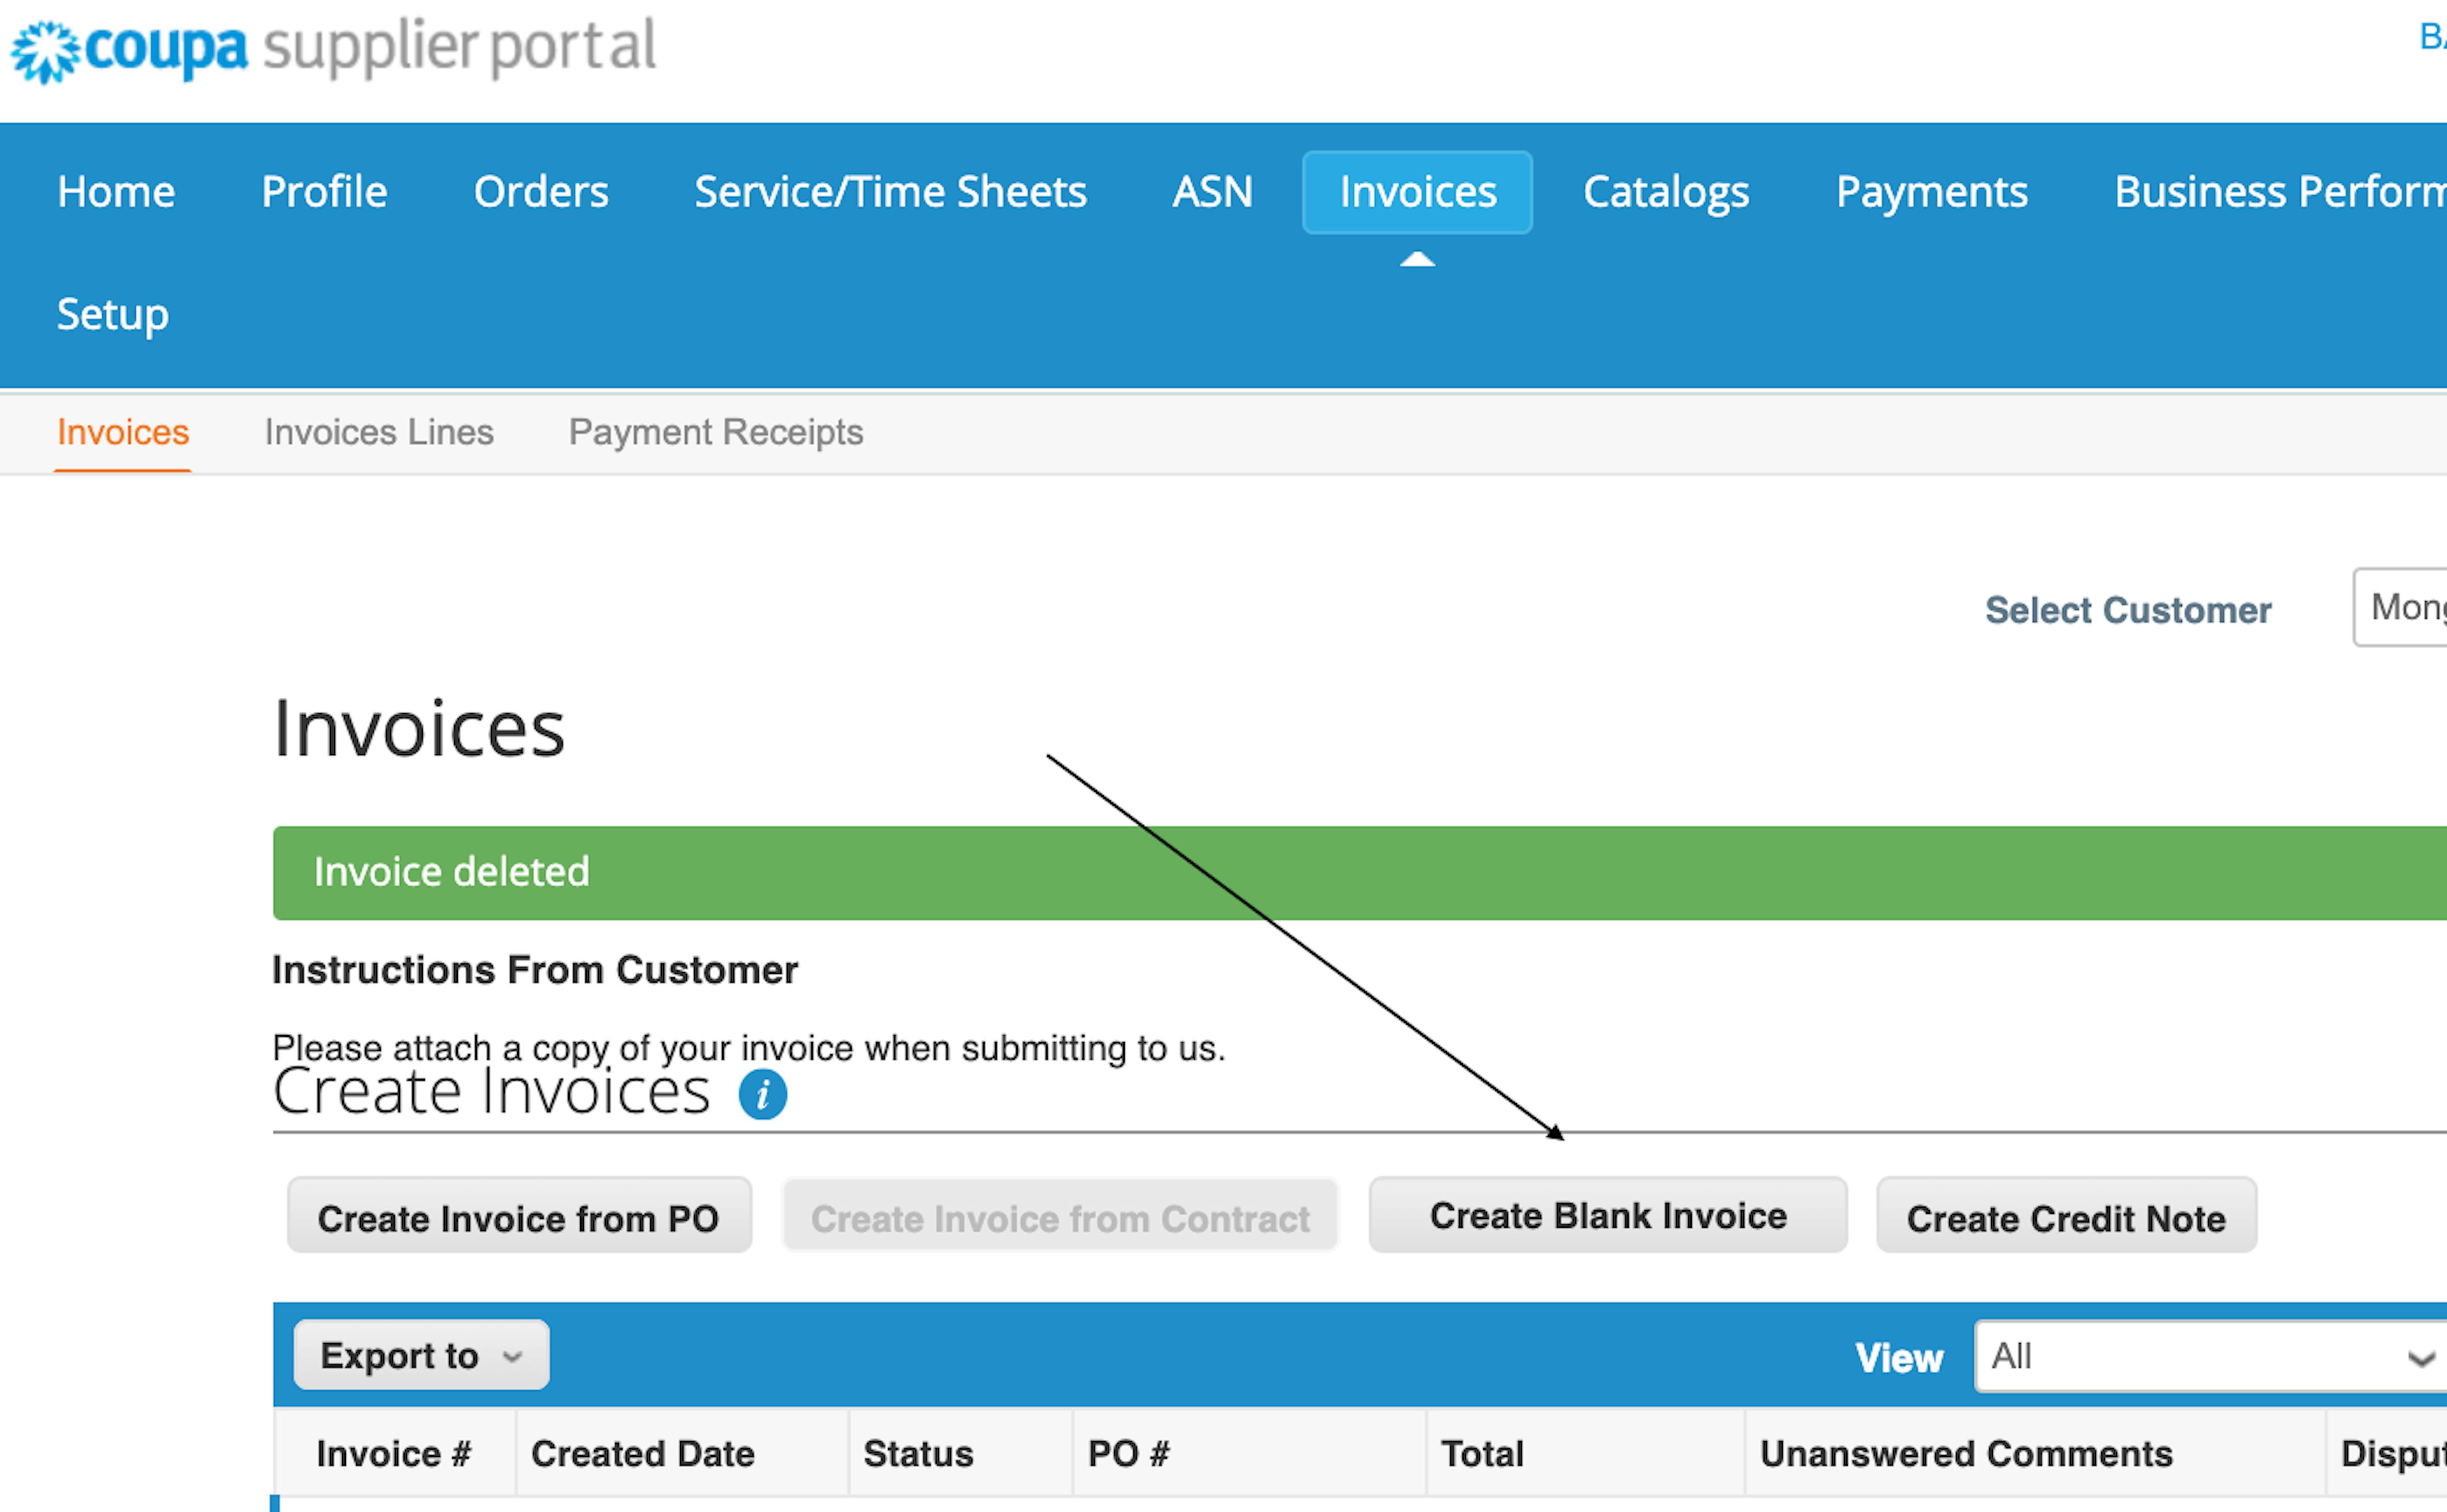
Task: Switch to Payment Receipts tab
Action: coord(716,432)
